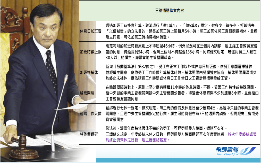Select the 連續工作天數 row label

click(x=91, y=114)
